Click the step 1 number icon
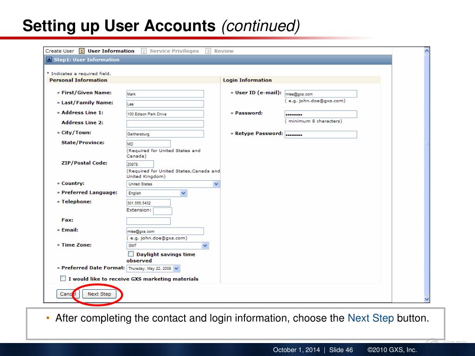Screen dimensions: 475x356 click(82, 51)
